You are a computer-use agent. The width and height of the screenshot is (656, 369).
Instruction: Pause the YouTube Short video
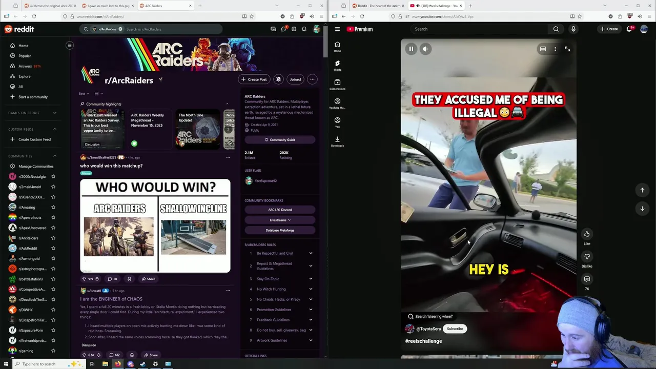[x=411, y=49]
